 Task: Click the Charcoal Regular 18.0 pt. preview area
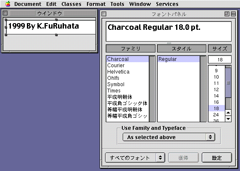(x=169, y=32)
